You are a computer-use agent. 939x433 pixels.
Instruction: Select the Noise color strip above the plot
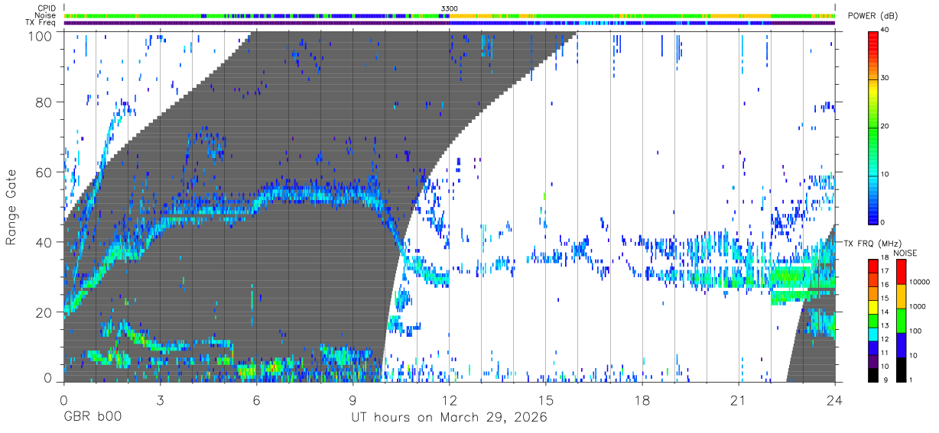(450, 15)
